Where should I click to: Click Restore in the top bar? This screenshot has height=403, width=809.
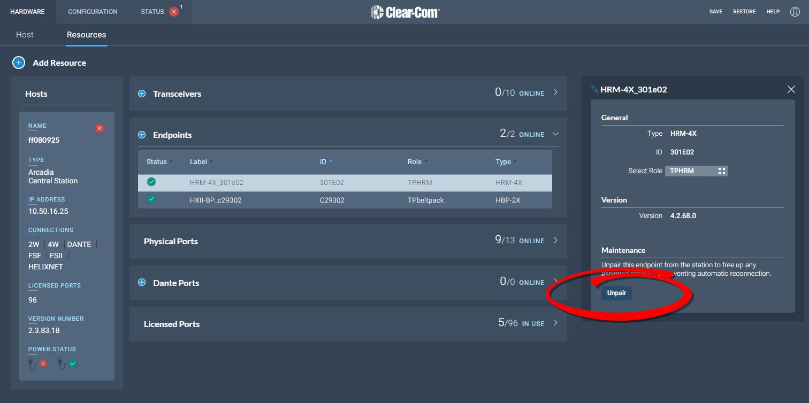click(744, 12)
